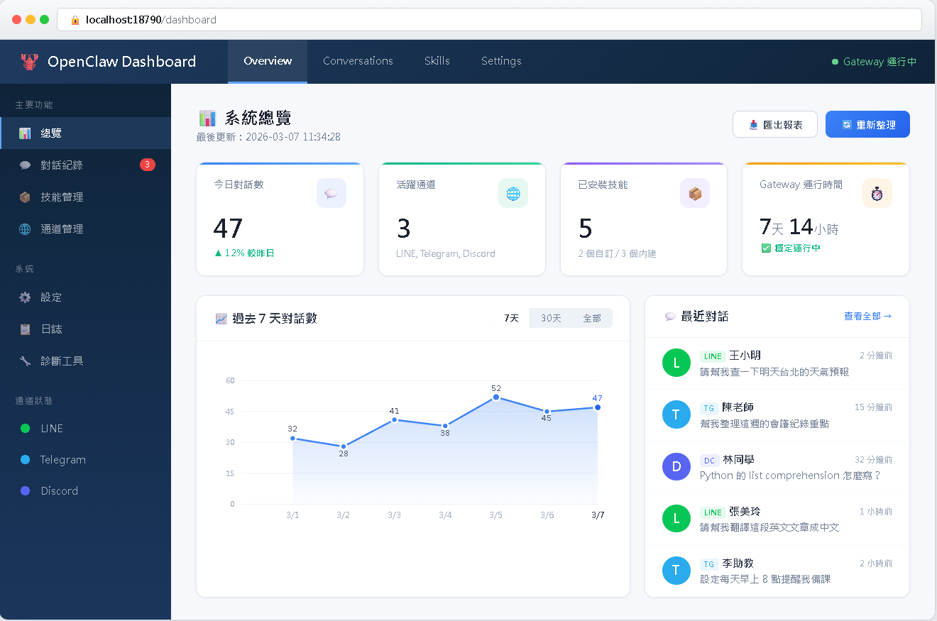
Task: Click the 匯出報表 button
Action: (x=774, y=123)
